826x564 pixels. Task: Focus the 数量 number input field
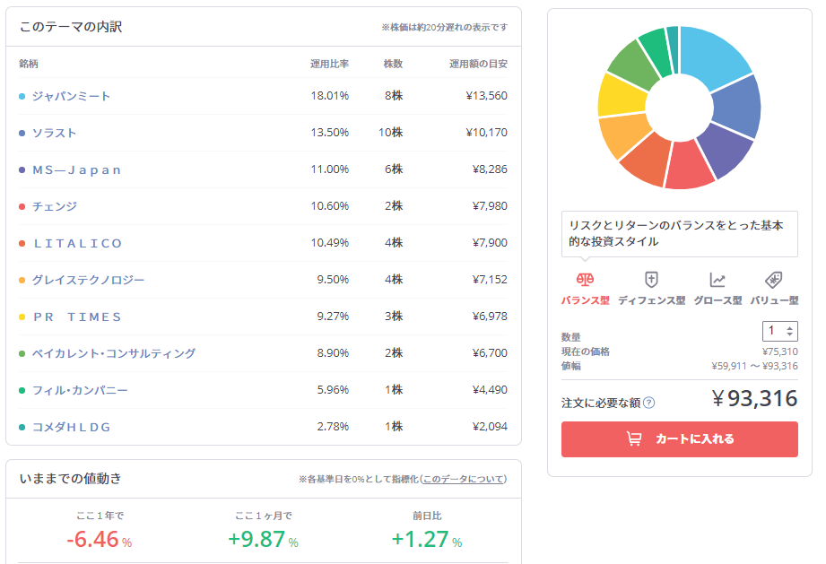tap(779, 331)
